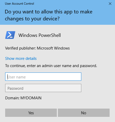
Task: Decline by clicking the No button
Action: tap(84, 113)
